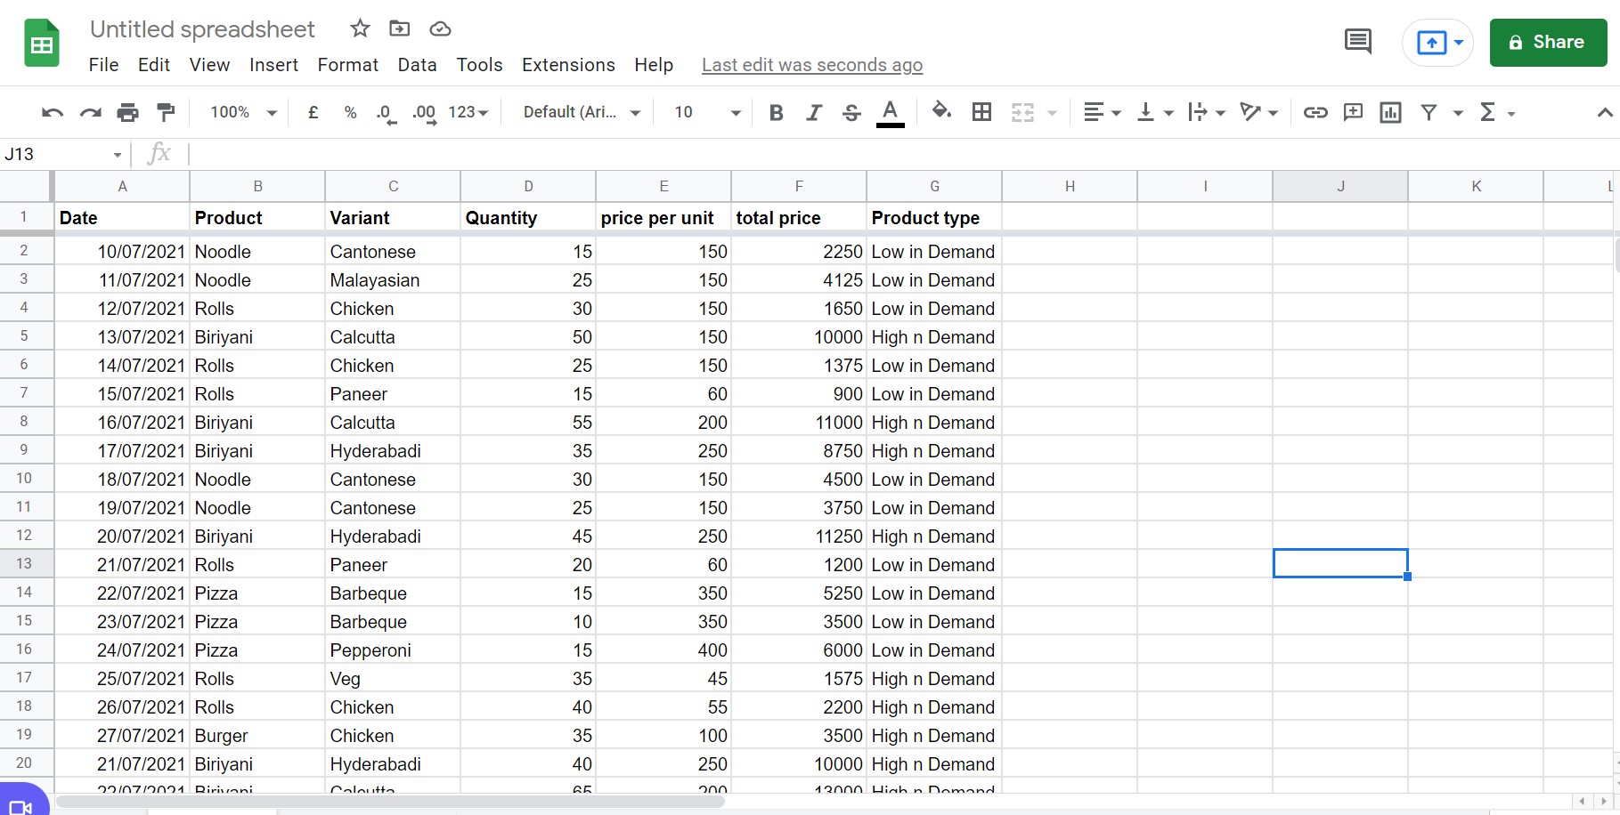Open more number formats 123 dropdown
This screenshot has height=815, width=1620.
[468, 112]
